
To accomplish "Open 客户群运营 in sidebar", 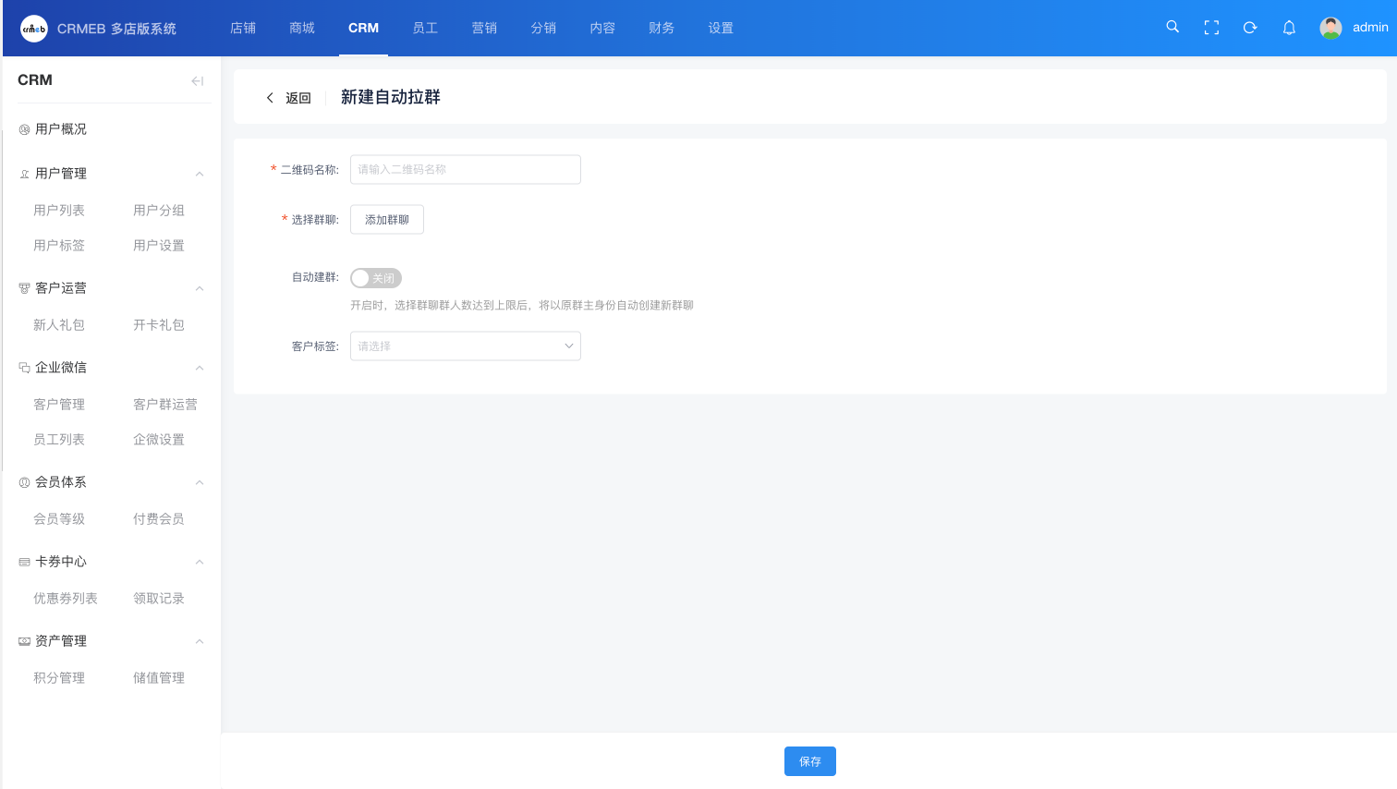I will click(x=165, y=405).
